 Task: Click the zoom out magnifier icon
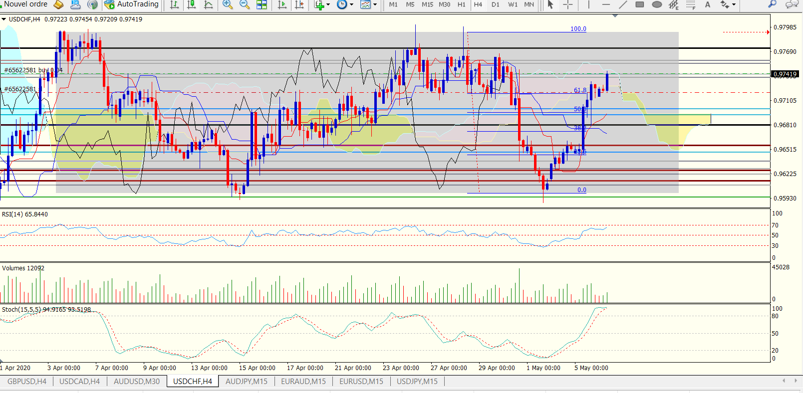[x=245, y=4]
